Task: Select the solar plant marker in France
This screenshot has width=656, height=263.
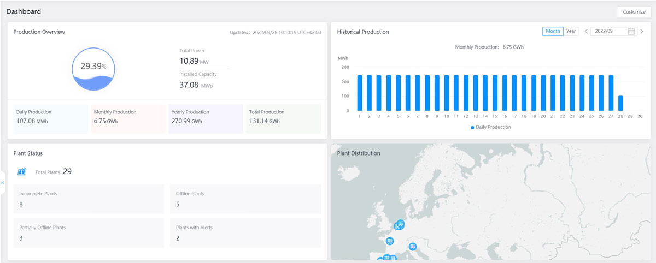Action: tap(390, 241)
